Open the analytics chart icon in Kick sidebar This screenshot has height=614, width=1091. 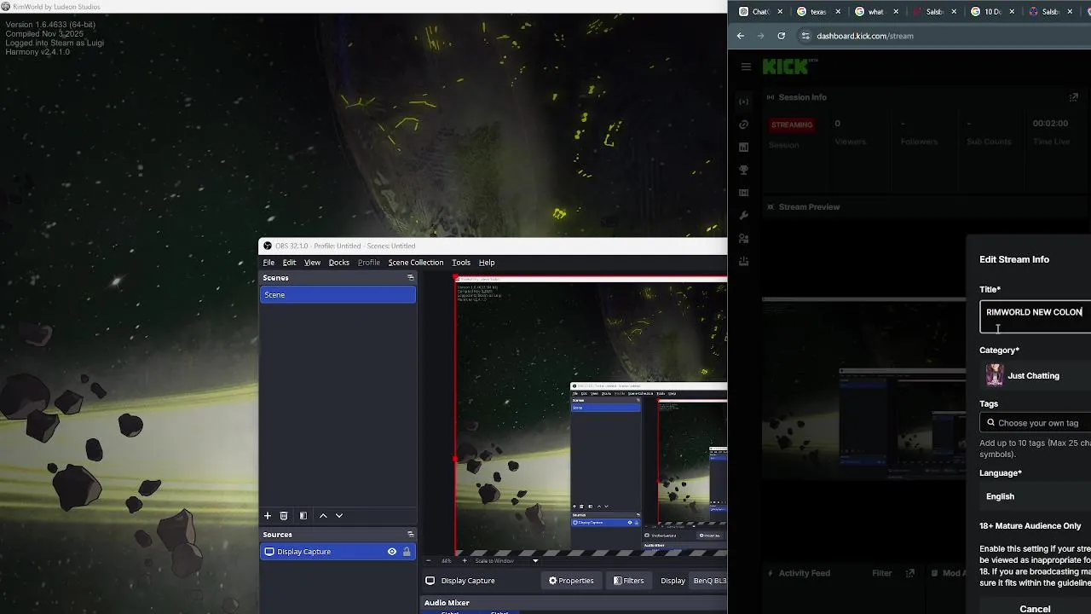[x=744, y=148]
